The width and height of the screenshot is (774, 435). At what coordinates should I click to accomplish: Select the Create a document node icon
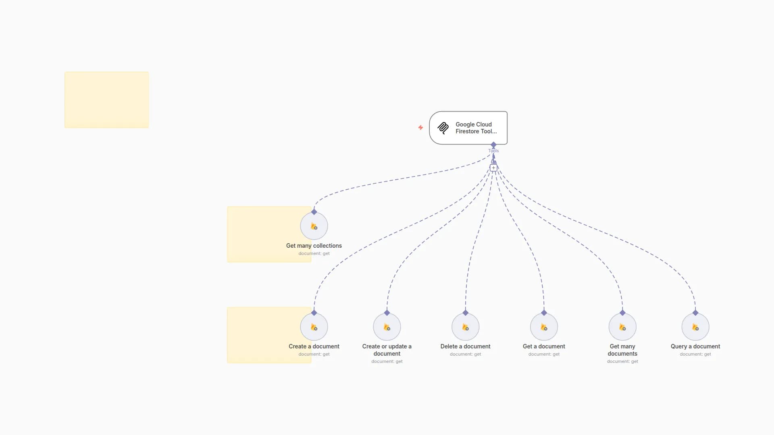[314, 327]
